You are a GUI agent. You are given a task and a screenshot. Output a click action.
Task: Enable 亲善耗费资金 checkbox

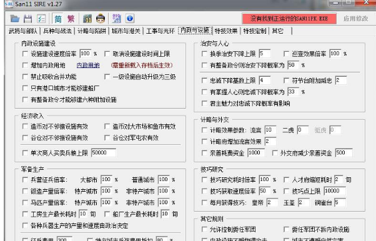pos(204,153)
